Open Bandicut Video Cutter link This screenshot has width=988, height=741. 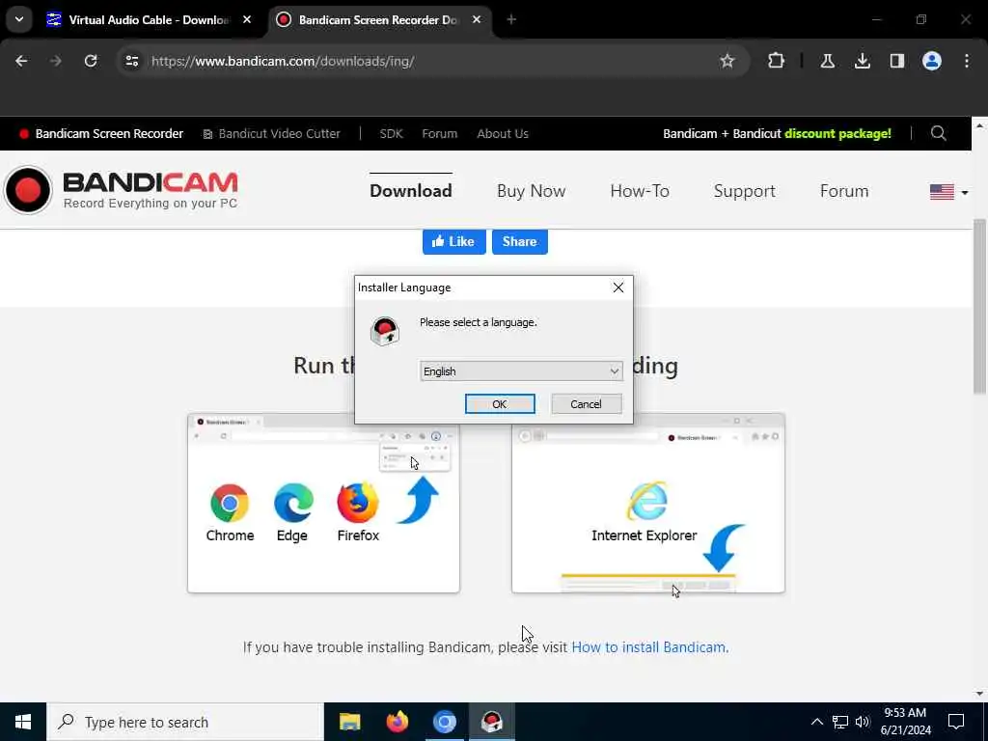(271, 133)
